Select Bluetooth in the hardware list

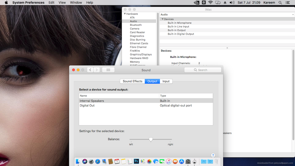[x=136, y=25]
